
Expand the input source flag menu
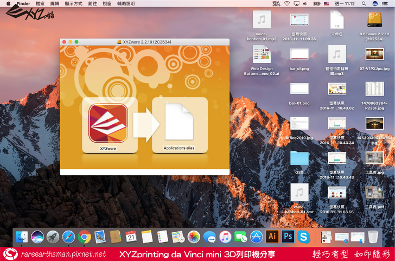click(327, 3)
